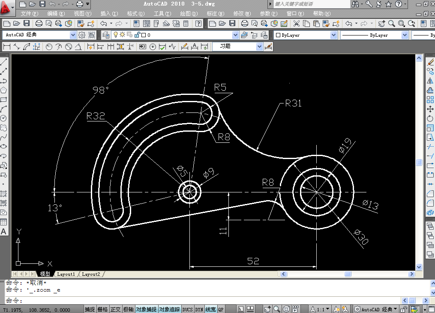435x313 pixels.
Task: Open the application menu A button
Action: click(x=7, y=7)
